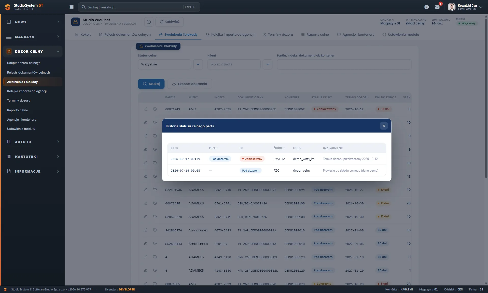
Task: Open user menu chevron next to Kowalski Jan
Action: 481,7
